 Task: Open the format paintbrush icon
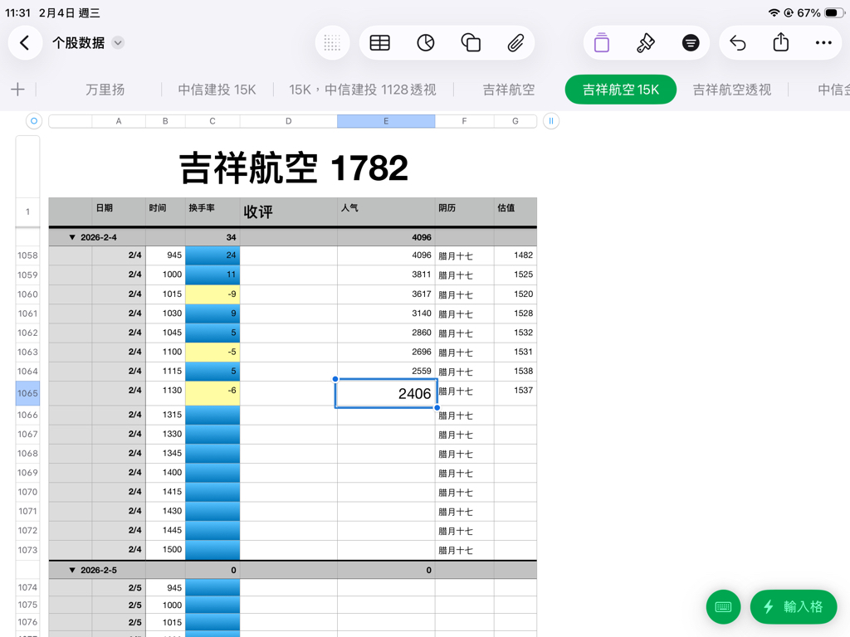click(x=645, y=43)
